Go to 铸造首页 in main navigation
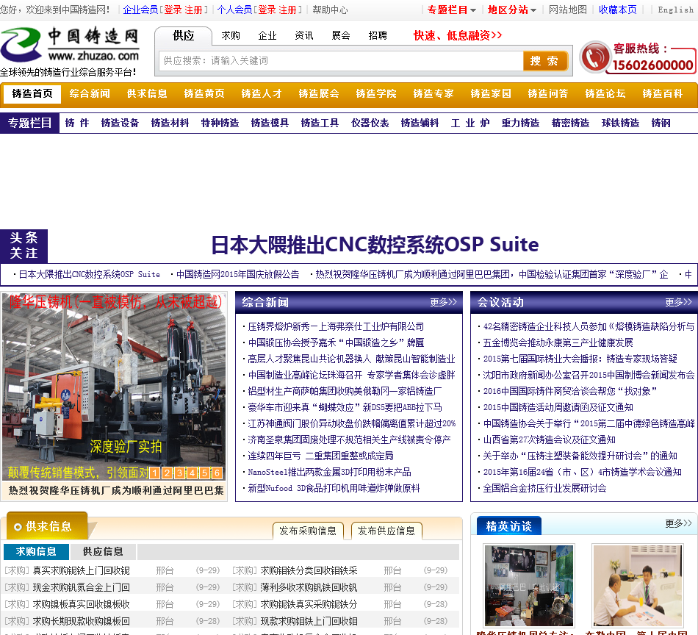This screenshot has height=635, width=698. pos(32,93)
